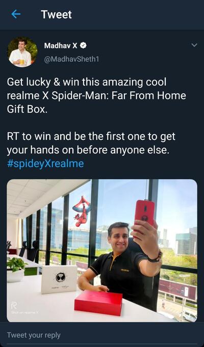Screen dimensions: 204x347
Task: Open the tweet options chevron menu
Action: point(194,45)
